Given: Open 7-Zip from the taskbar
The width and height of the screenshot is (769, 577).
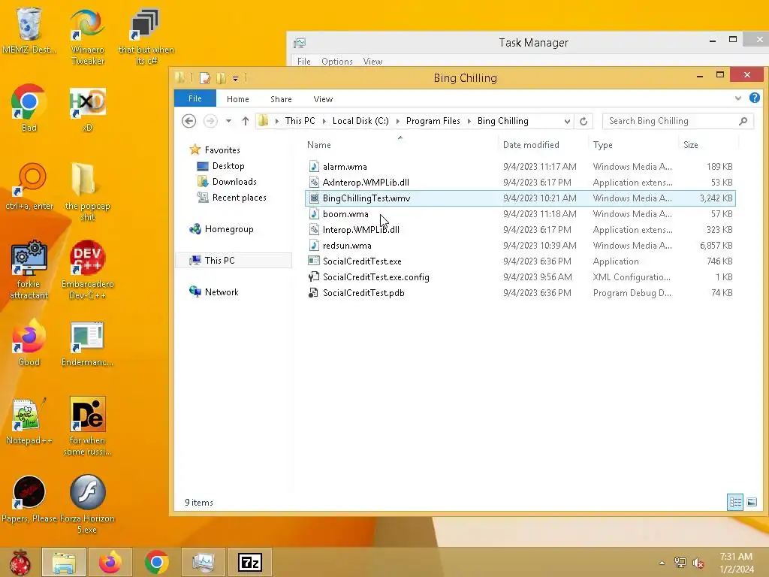Looking at the screenshot, I should point(249,562).
